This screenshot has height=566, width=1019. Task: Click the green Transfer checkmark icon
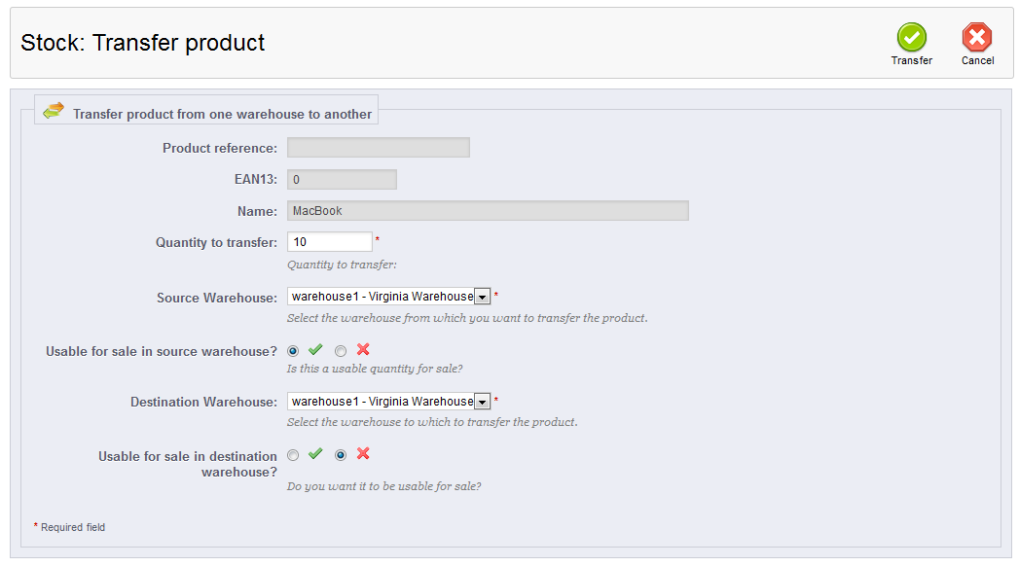pyautogui.click(x=911, y=37)
